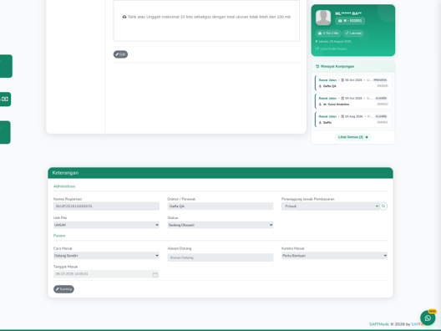Open the Status dropdown showing Sedang Dilayani

pos(220,225)
